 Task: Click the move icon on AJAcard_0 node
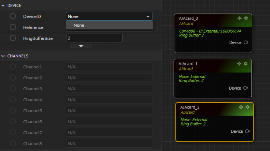click(239, 18)
